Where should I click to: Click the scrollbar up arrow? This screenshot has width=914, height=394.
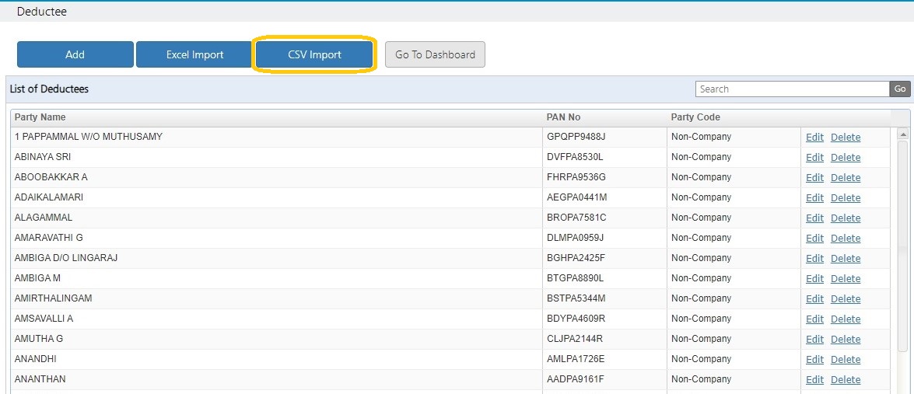pyautogui.click(x=904, y=134)
